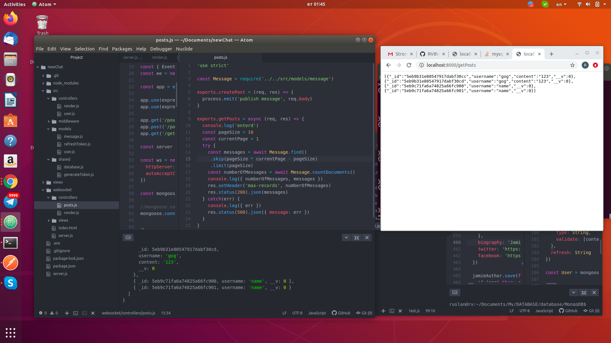611x343 pixels.
Task: Open Postman from the dock
Action: (11, 263)
